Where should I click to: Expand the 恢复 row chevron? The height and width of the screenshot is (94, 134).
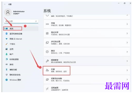[x=127, y=70]
